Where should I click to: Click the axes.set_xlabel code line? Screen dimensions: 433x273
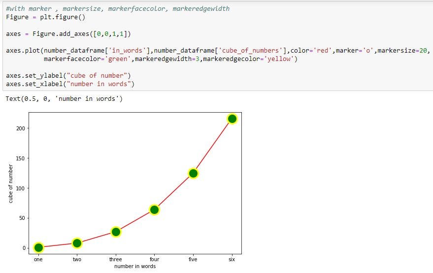pyautogui.click(x=70, y=84)
